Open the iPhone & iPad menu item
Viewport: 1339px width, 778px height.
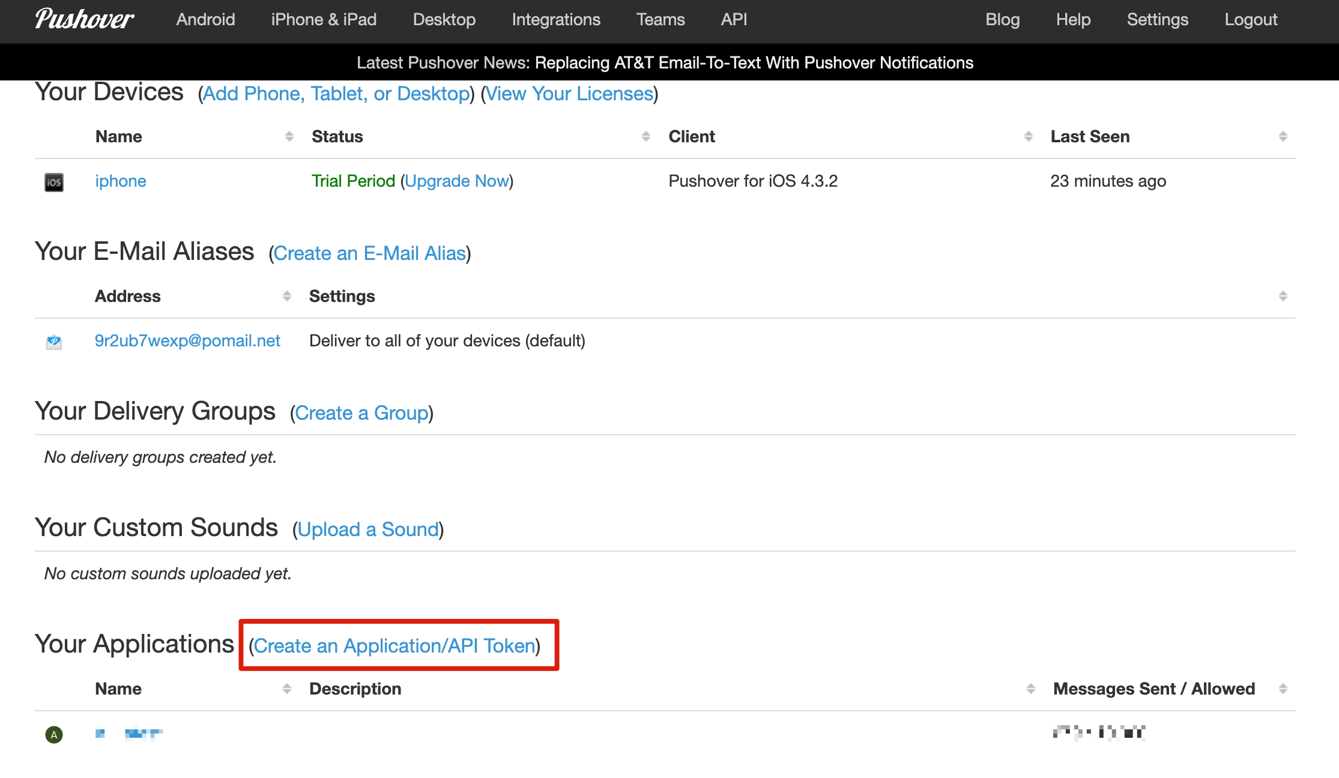pos(324,19)
